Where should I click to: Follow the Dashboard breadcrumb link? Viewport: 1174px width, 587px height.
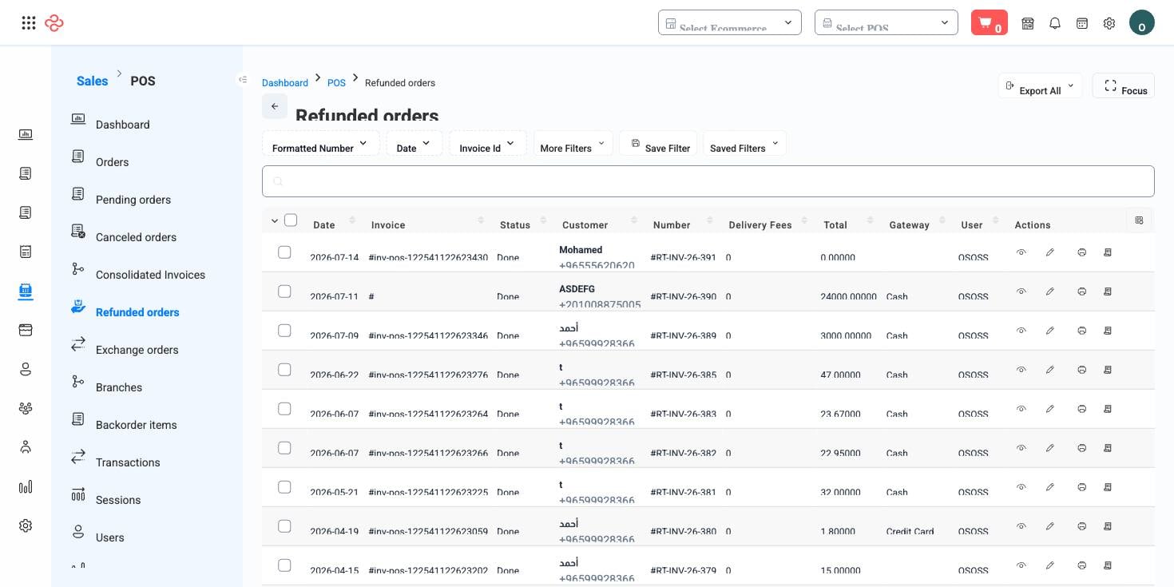285,83
